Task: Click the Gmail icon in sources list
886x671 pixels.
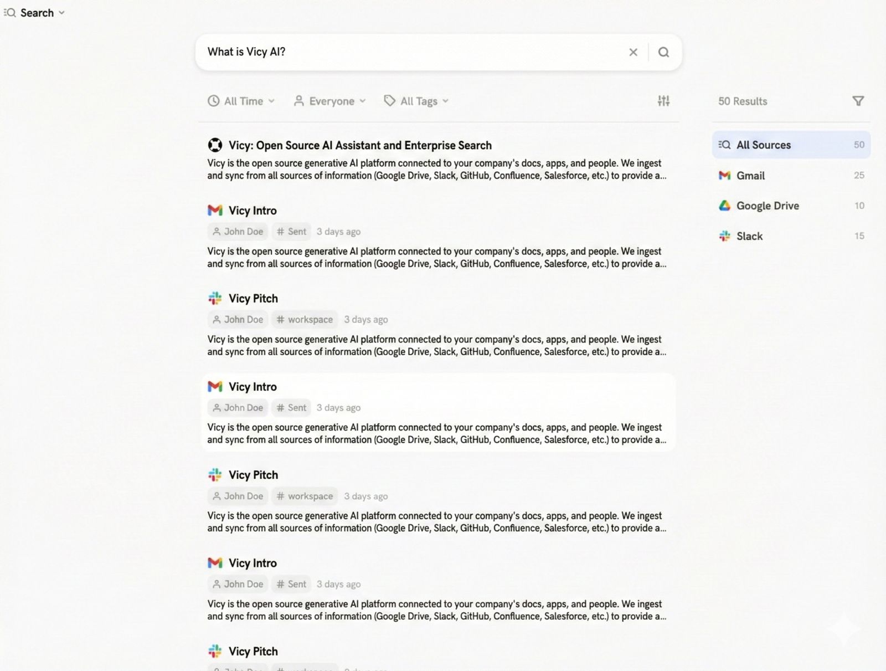Action: [724, 176]
